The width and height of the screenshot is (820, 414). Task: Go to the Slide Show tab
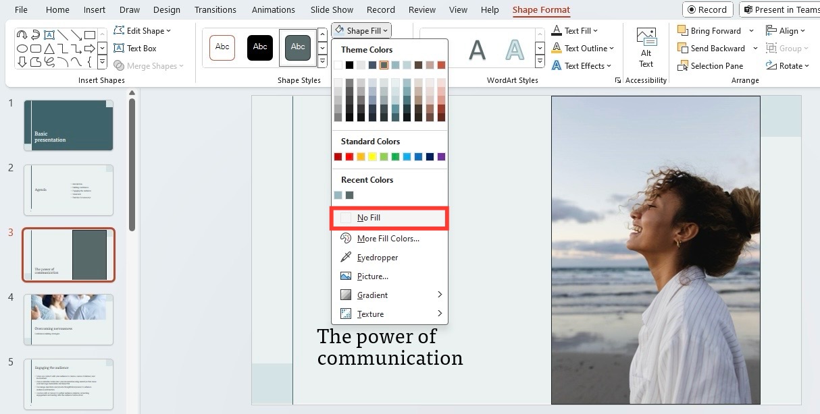332,9
